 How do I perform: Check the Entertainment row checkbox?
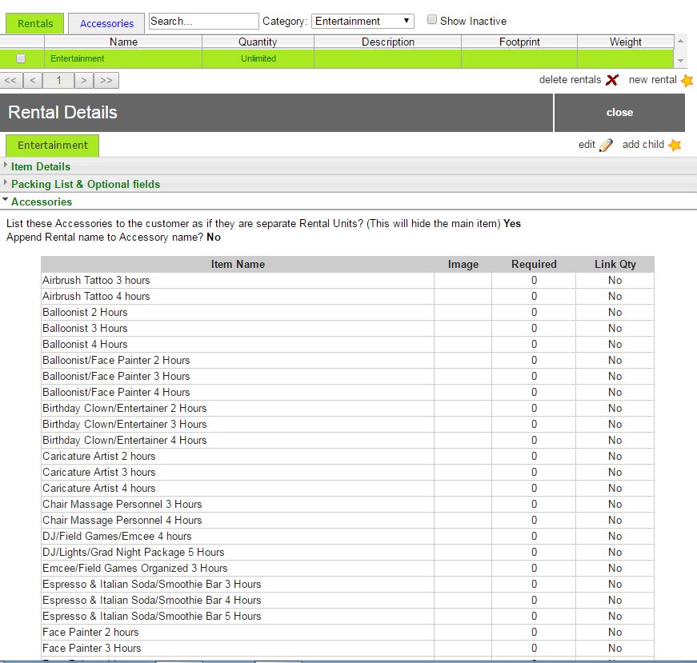pyautogui.click(x=21, y=58)
